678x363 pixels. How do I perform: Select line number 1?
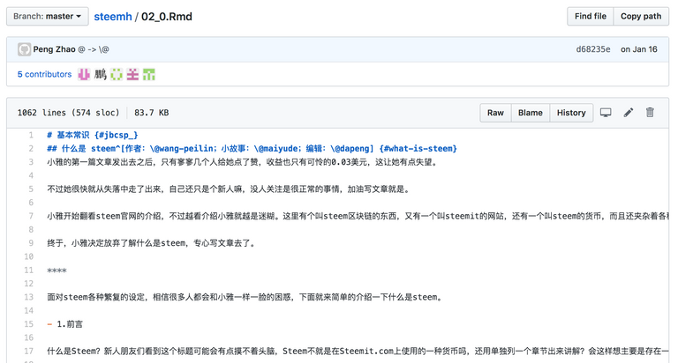[x=31, y=135]
